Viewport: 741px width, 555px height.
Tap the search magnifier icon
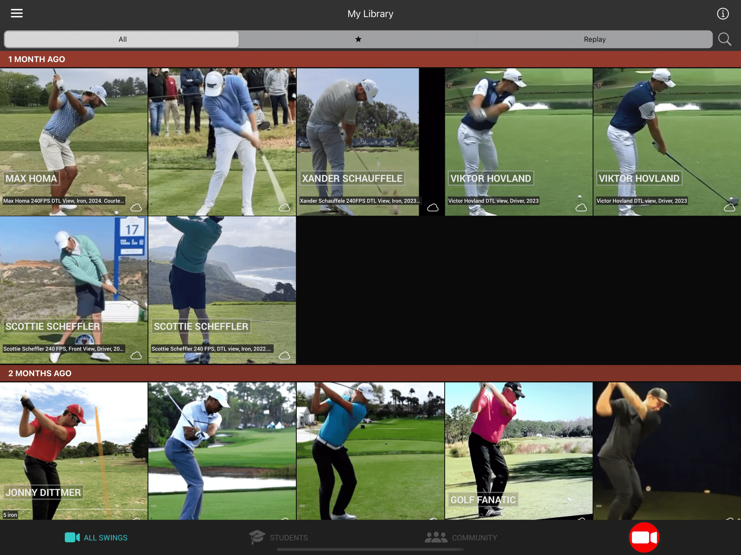[x=725, y=39]
